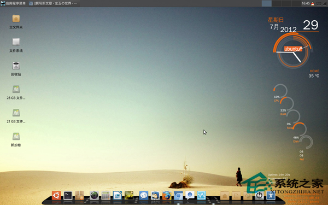The image size is (328, 205).
Task: Open the system monitor dock icon
Action: 201,196
